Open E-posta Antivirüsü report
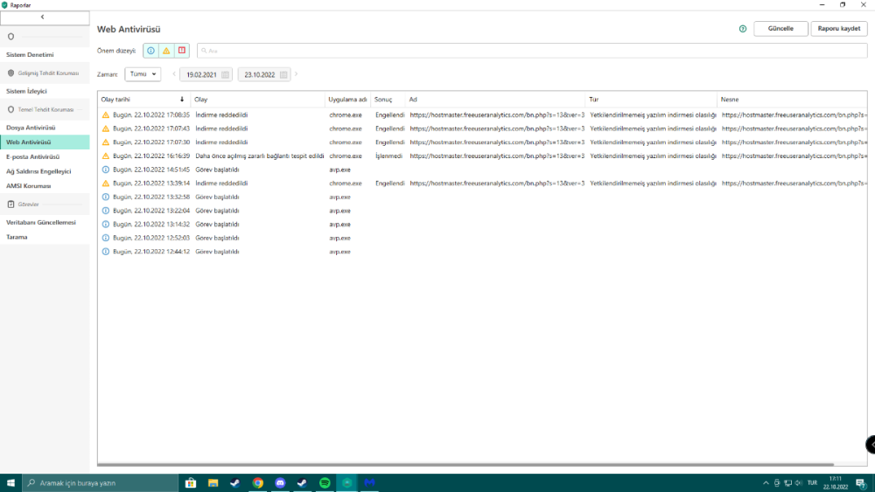 [33, 156]
